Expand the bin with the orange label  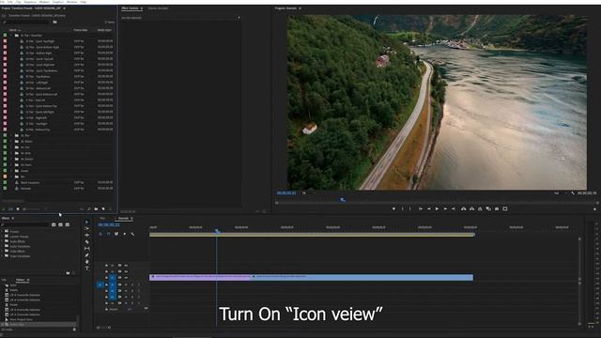[x=11, y=177]
